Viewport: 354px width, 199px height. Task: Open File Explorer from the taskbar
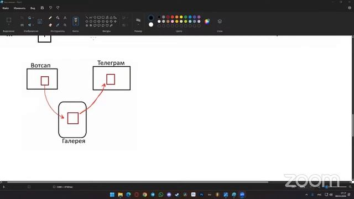pyautogui.click(x=121, y=195)
